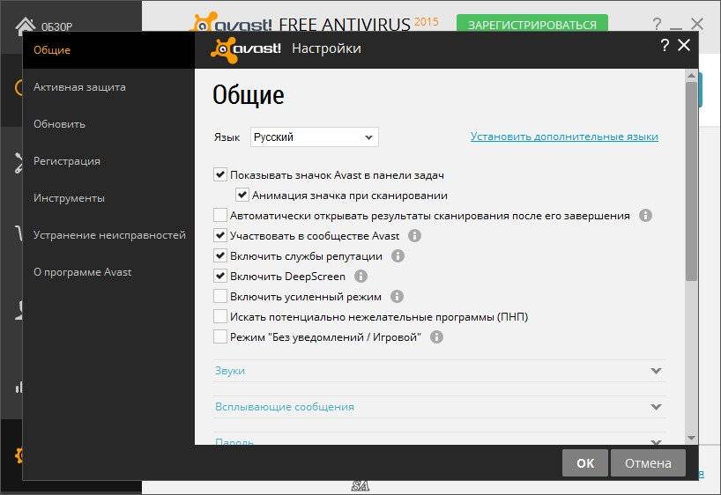Click the Отмена button

[x=648, y=462]
